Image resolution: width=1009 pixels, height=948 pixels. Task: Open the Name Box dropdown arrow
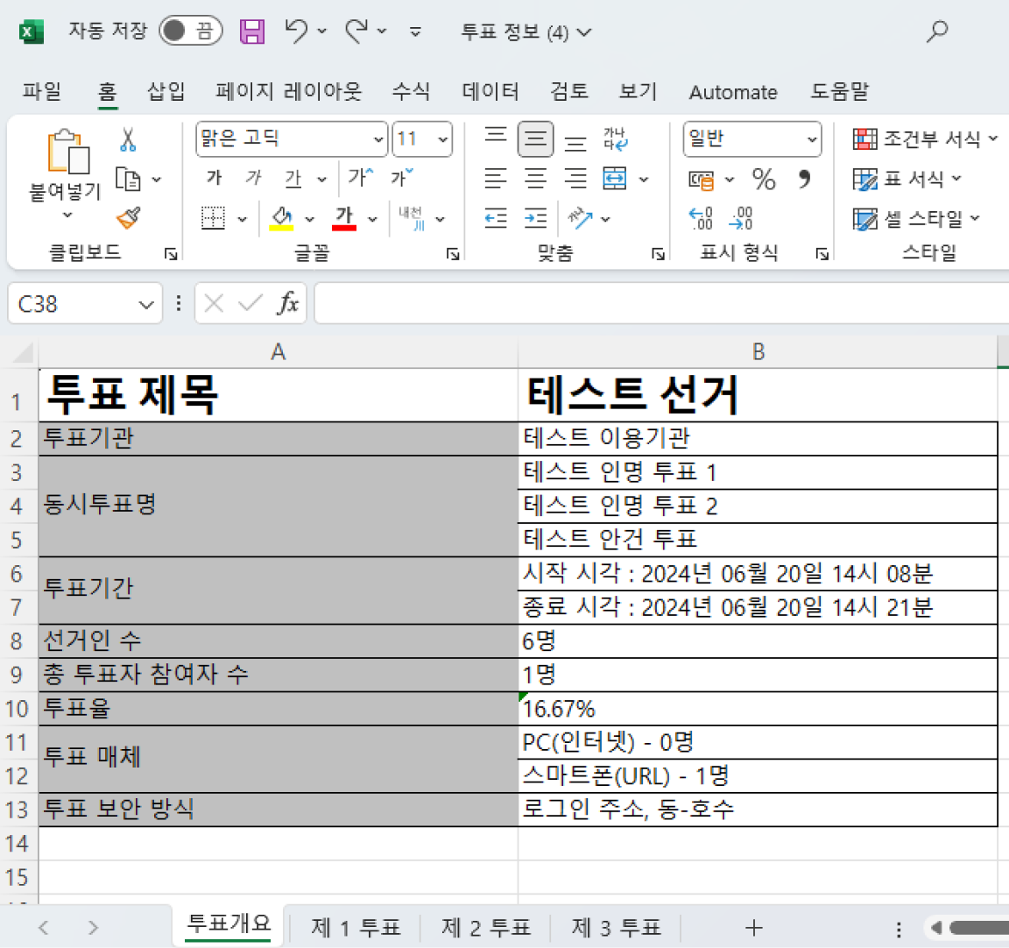[145, 305]
